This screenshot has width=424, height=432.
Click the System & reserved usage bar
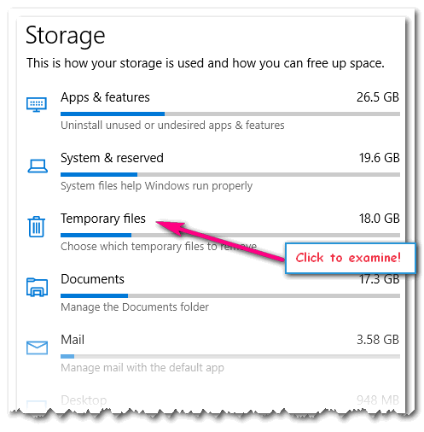(x=230, y=174)
